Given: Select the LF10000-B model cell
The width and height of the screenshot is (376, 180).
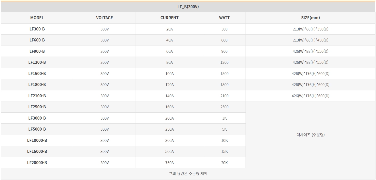Looking at the screenshot, I should click(x=37, y=140).
